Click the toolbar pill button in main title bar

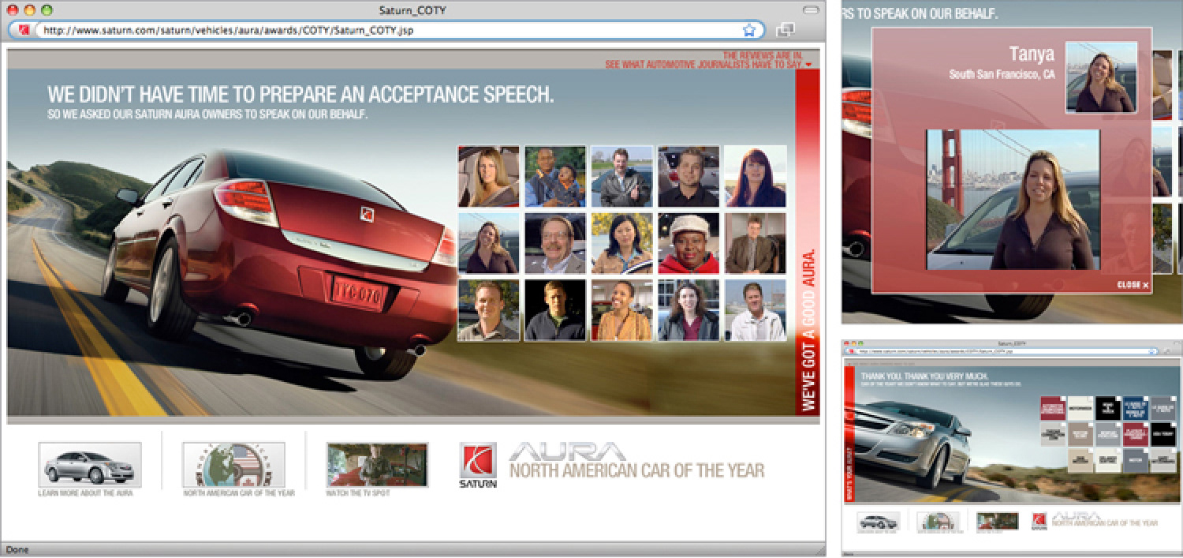tap(812, 10)
